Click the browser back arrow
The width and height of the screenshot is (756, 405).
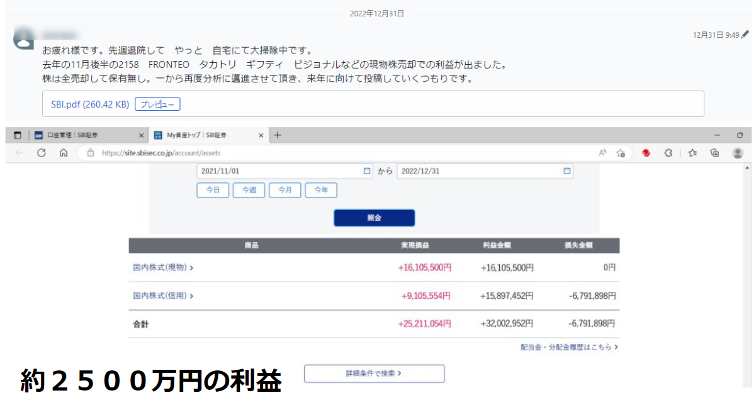[20, 153]
